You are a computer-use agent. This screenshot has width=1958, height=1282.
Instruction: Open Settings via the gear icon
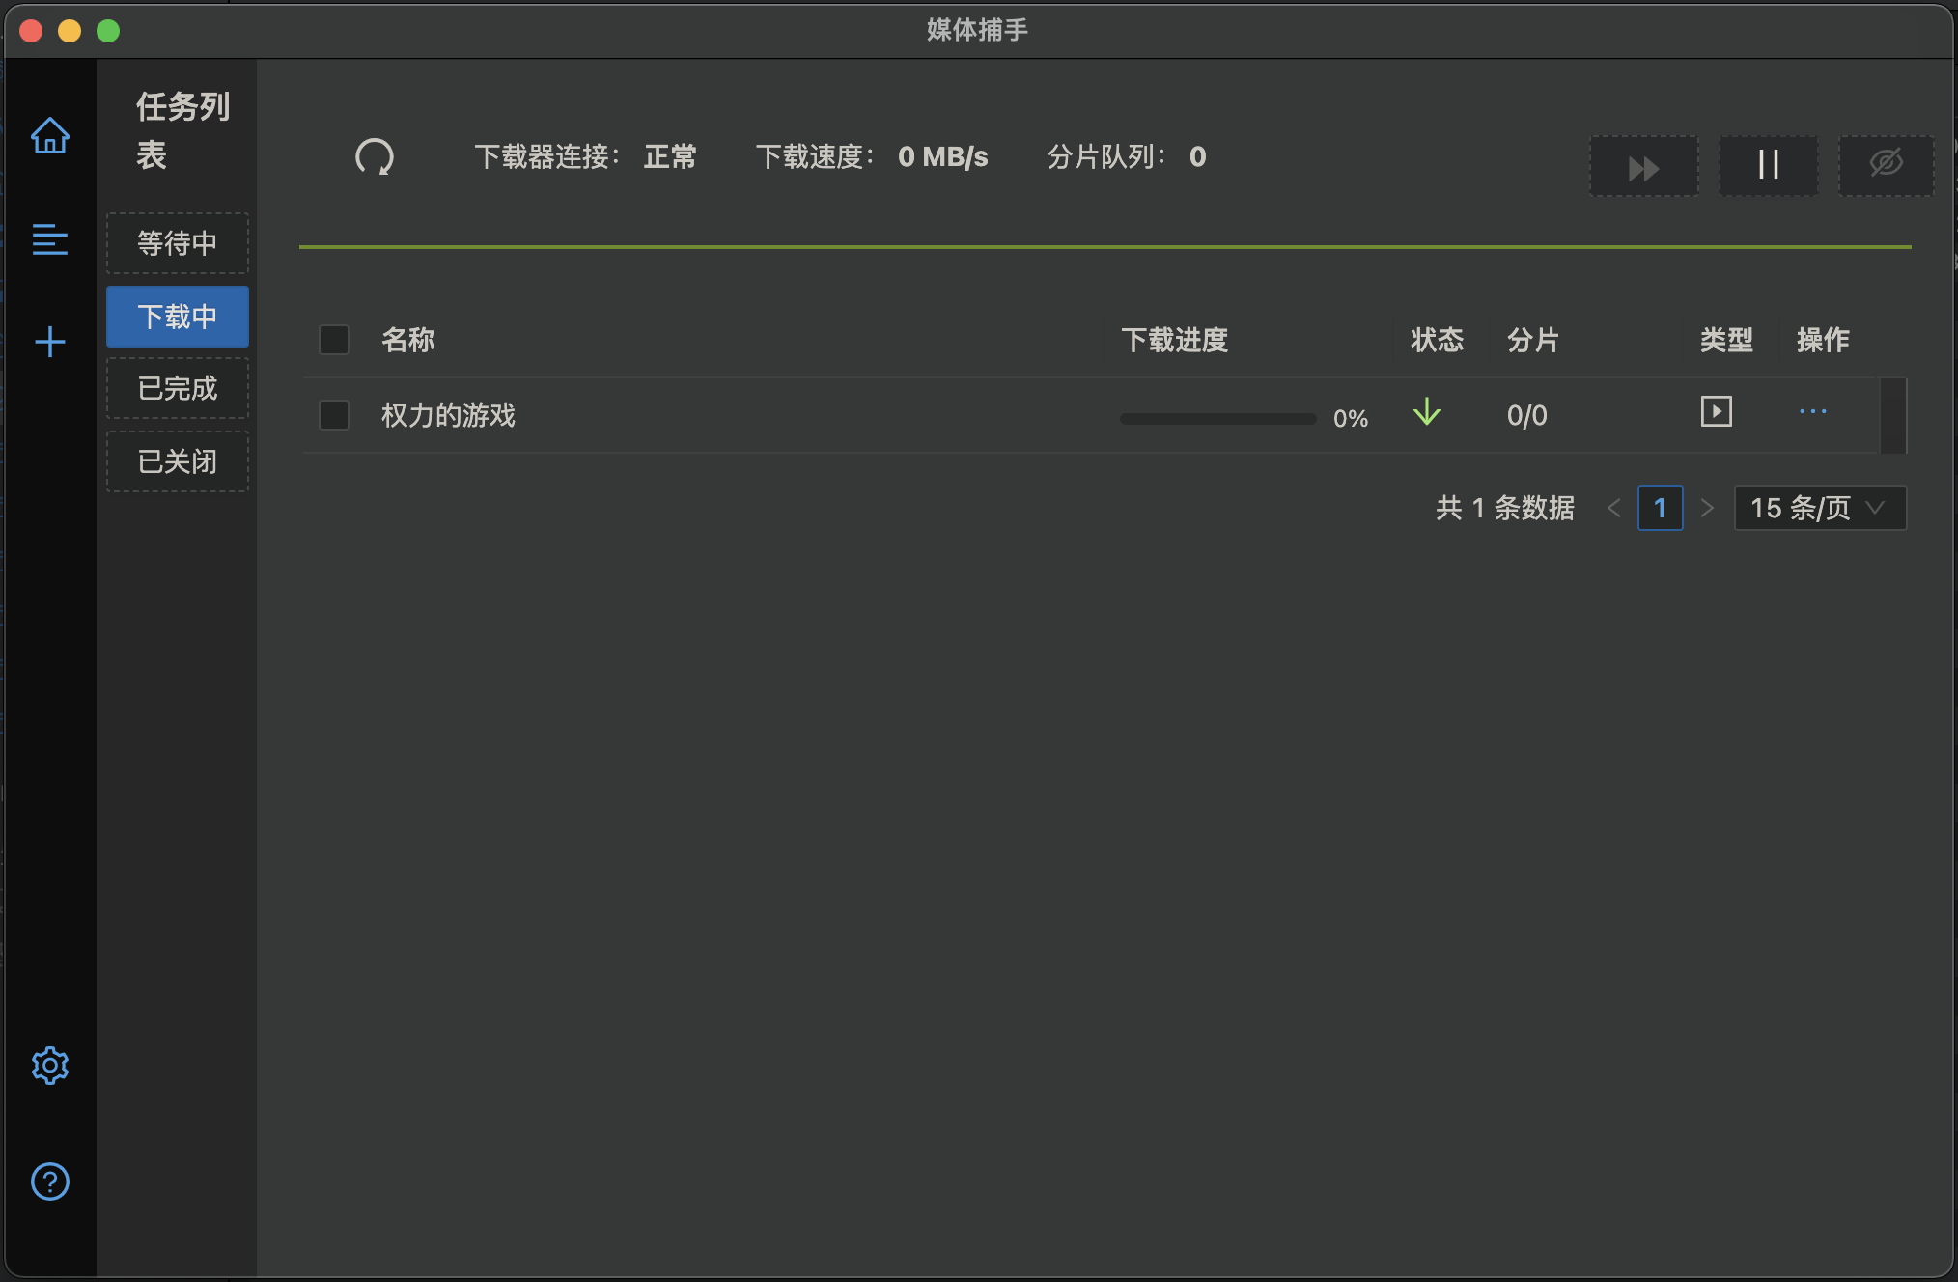(49, 1066)
